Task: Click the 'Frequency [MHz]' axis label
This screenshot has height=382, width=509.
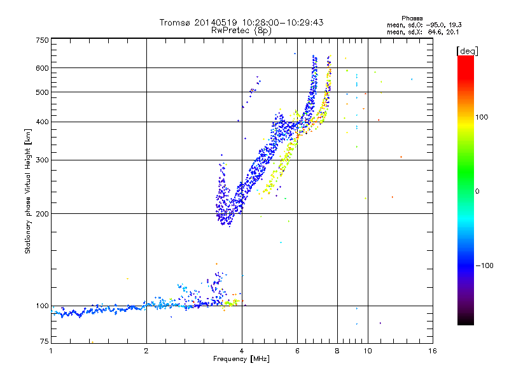Action: pyautogui.click(x=241, y=359)
